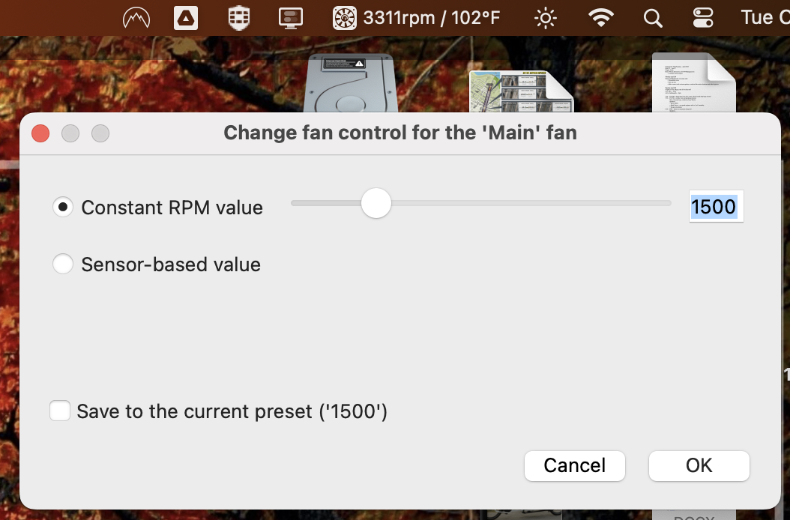Enable saving to the current '1500' preset
Viewport: 790px width, 520px height.
[60, 411]
